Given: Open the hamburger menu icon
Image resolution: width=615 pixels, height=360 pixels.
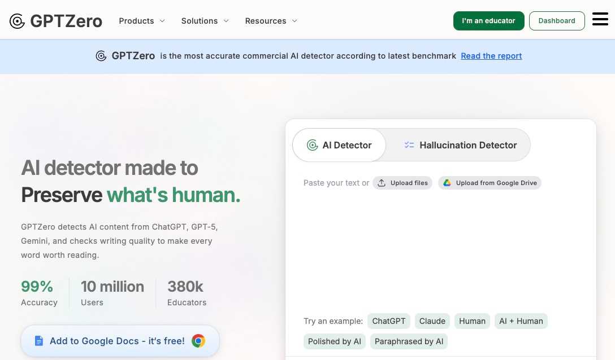Looking at the screenshot, I should pyautogui.click(x=600, y=20).
